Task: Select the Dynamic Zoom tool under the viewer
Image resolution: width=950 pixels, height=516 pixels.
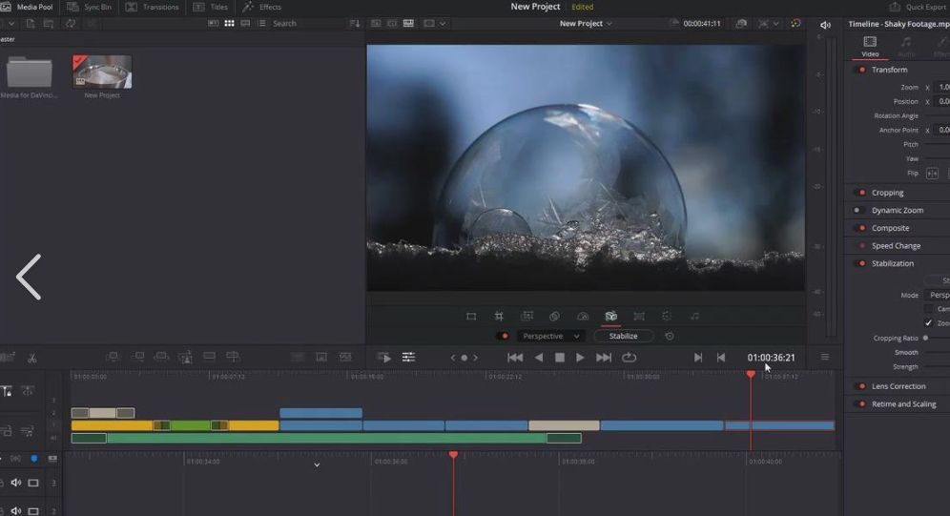Action: [527, 316]
